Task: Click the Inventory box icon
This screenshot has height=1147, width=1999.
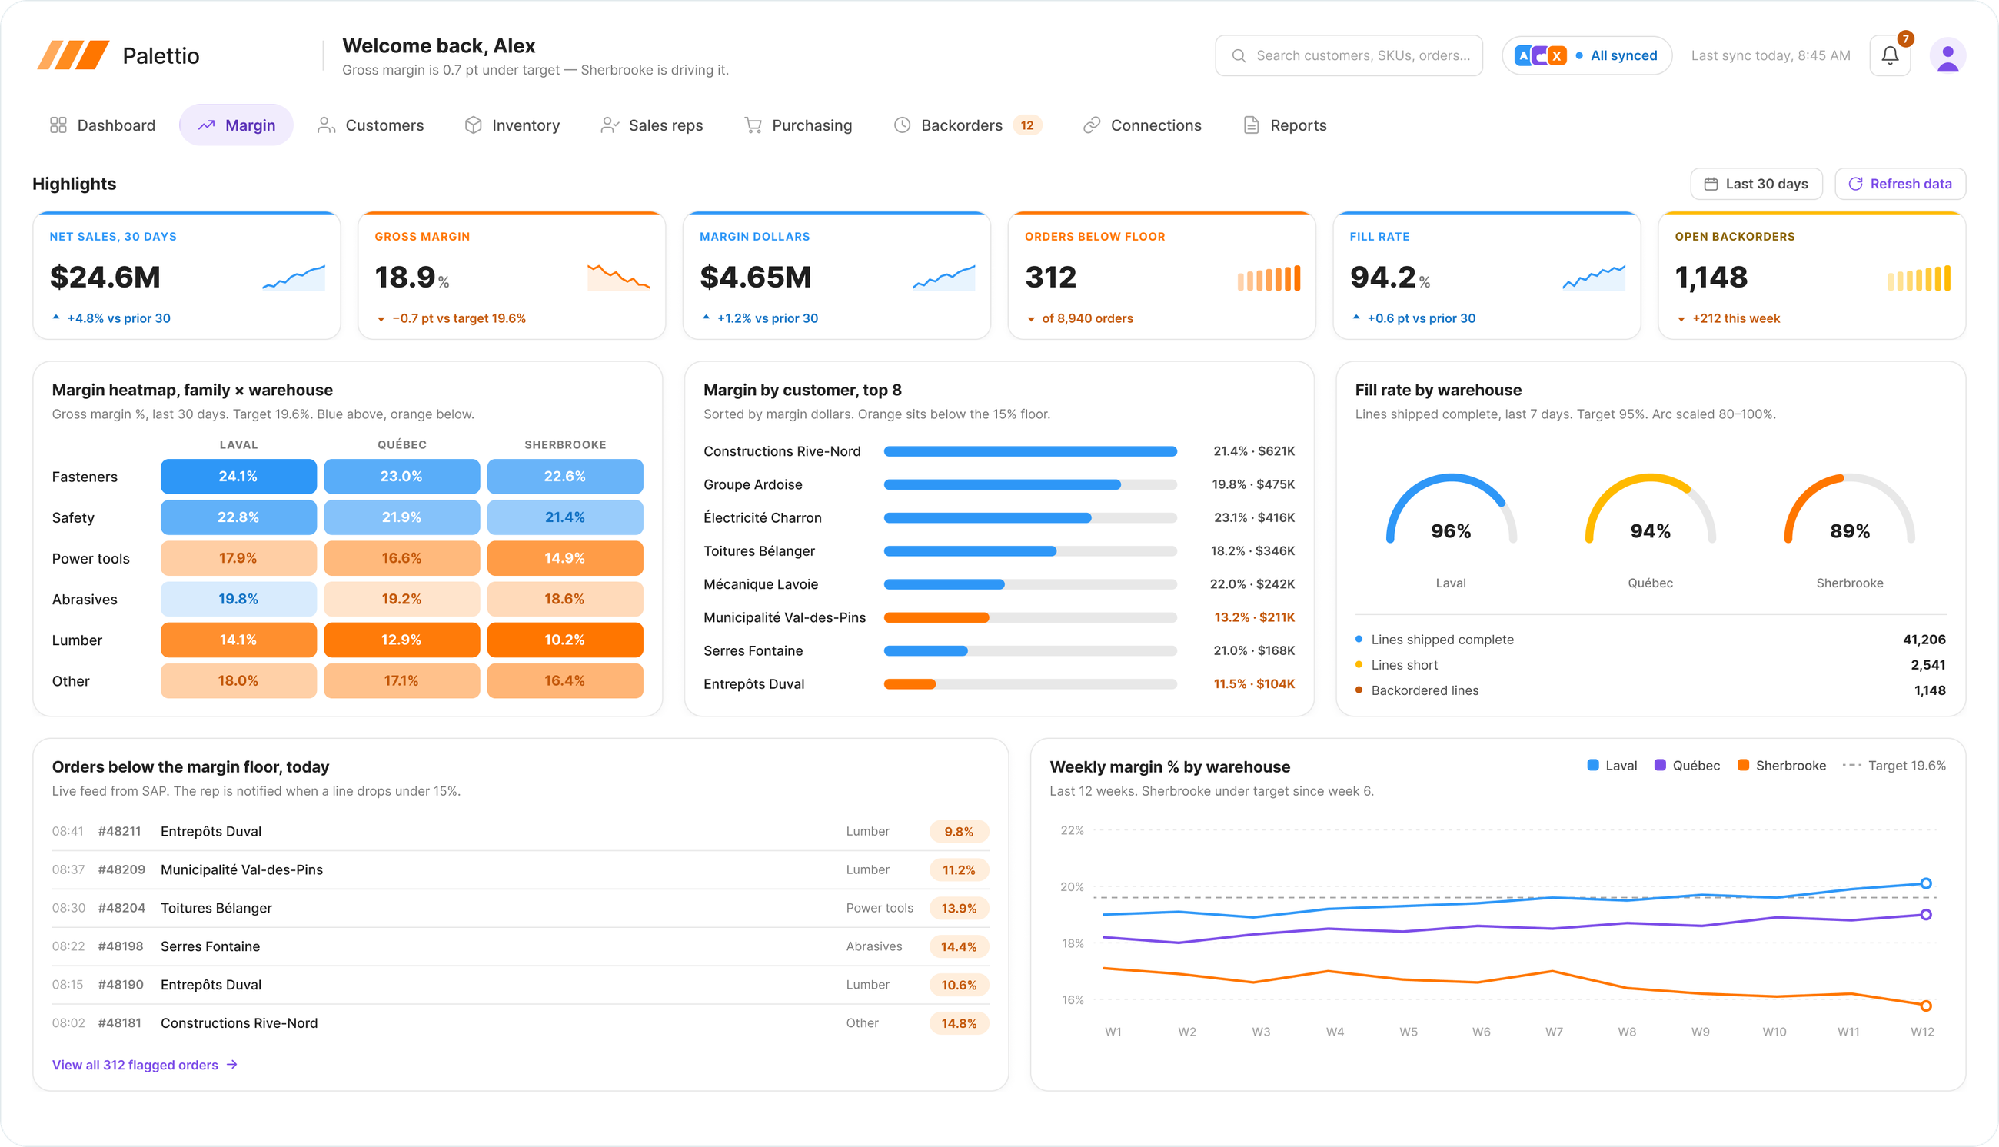Action: (473, 125)
